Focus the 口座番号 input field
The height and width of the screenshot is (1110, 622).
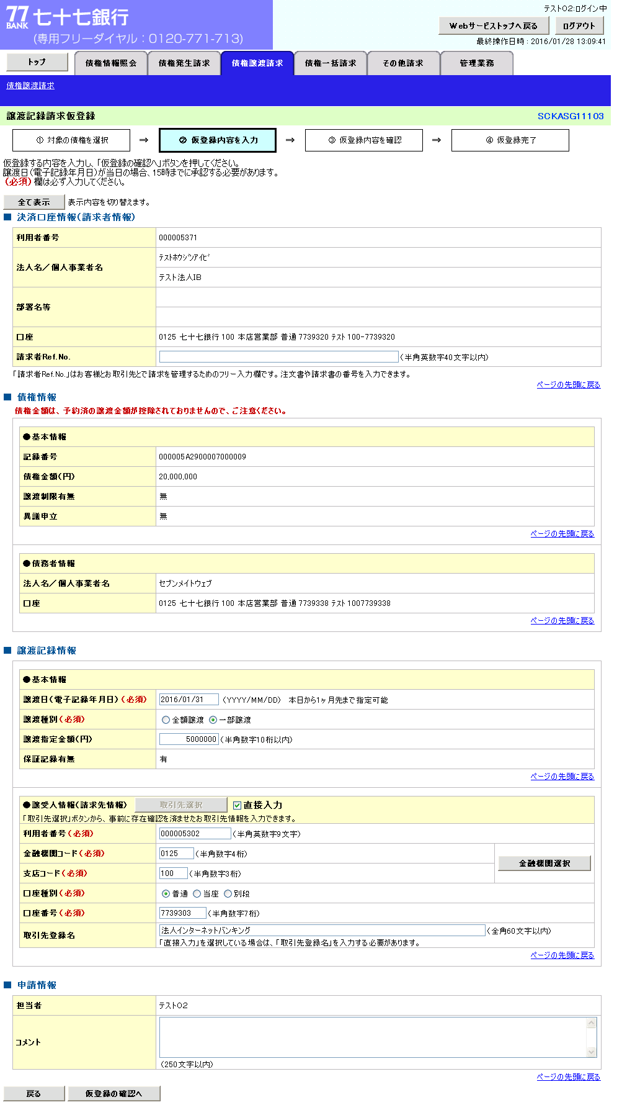point(183,913)
